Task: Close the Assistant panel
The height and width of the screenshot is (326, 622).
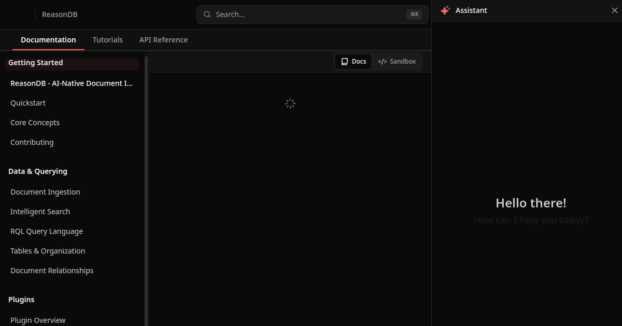Action: pyautogui.click(x=615, y=10)
